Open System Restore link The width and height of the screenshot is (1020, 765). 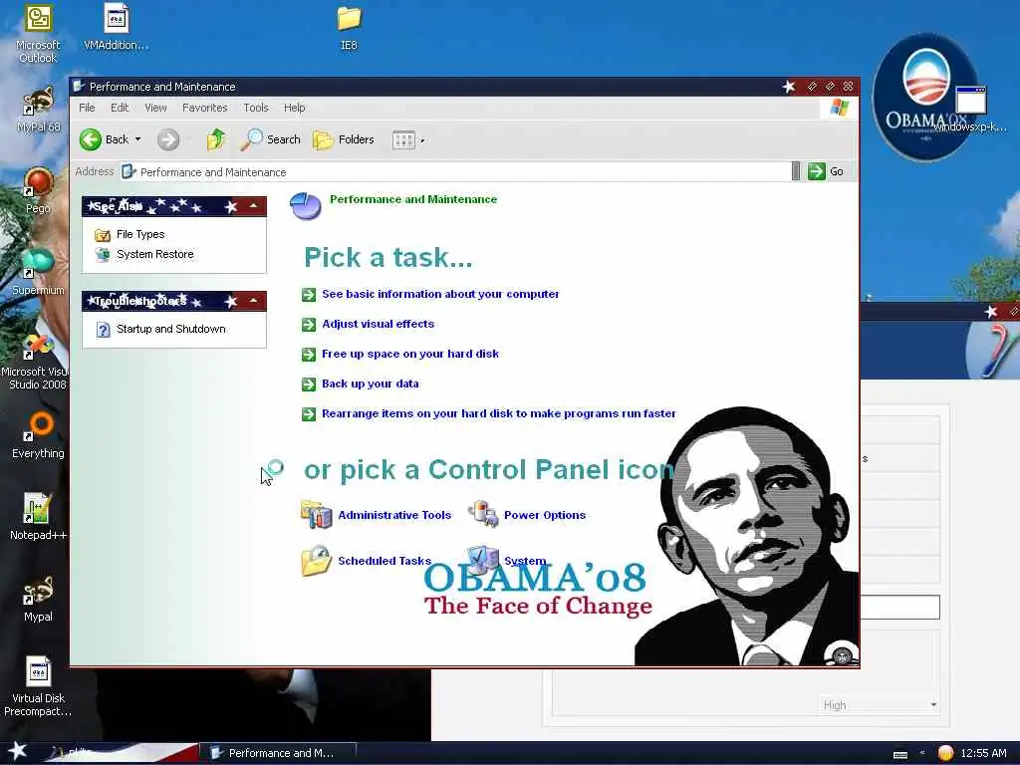(x=154, y=254)
